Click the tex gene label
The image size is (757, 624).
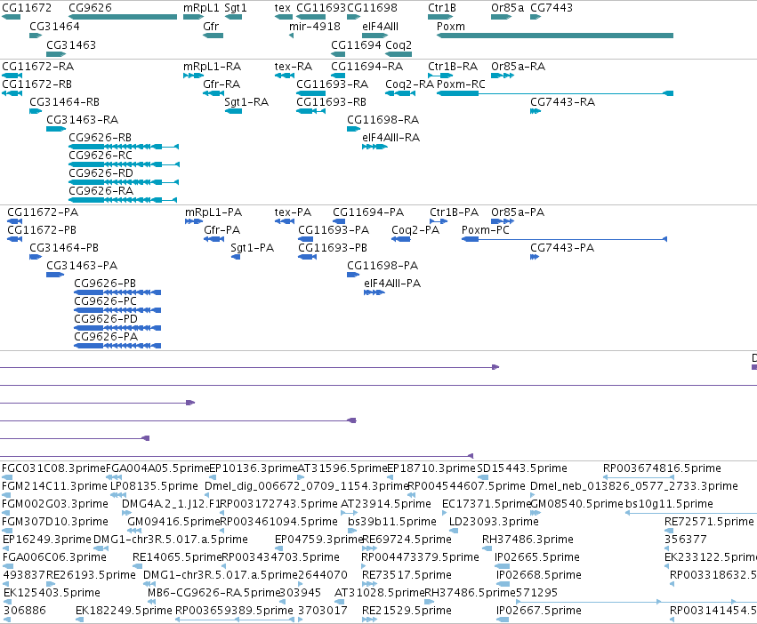282,8
